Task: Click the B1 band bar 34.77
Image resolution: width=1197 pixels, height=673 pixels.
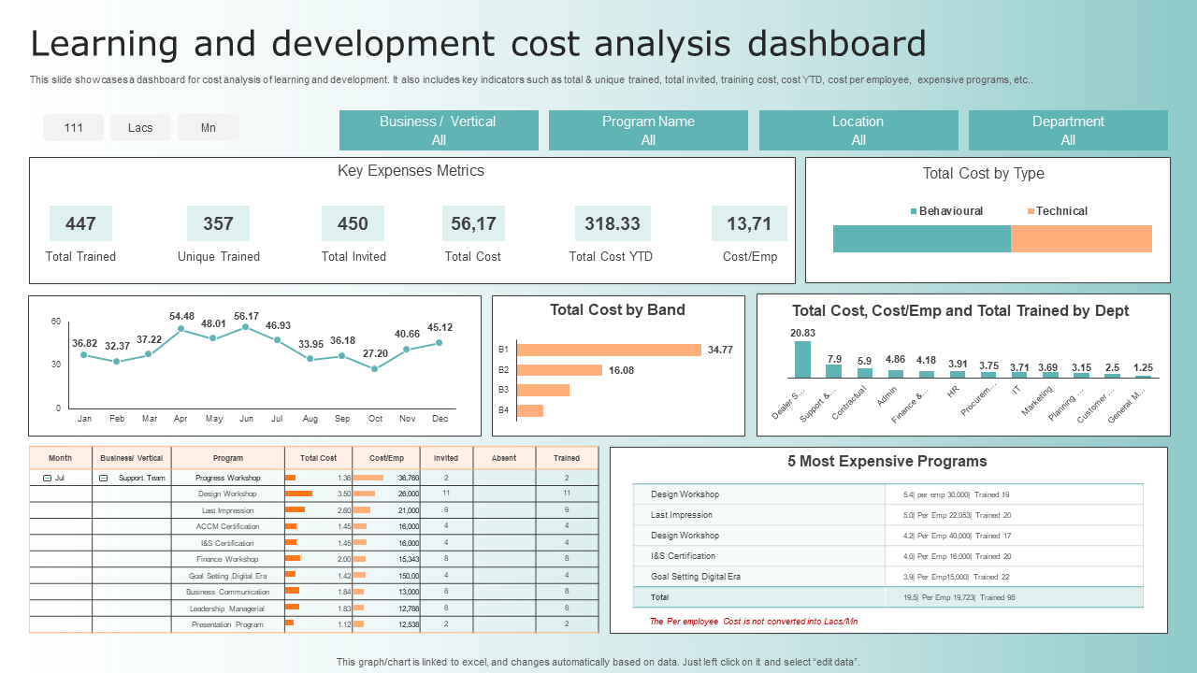Action: [x=609, y=350]
